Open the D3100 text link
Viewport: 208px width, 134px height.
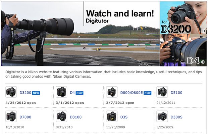pyautogui.click(x=76, y=117)
